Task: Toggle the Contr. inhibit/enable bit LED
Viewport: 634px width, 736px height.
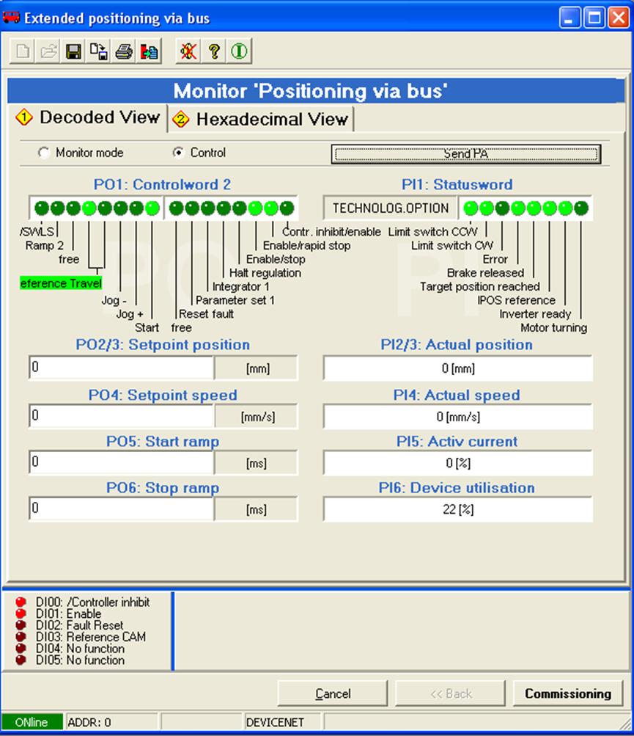Action: (287, 208)
